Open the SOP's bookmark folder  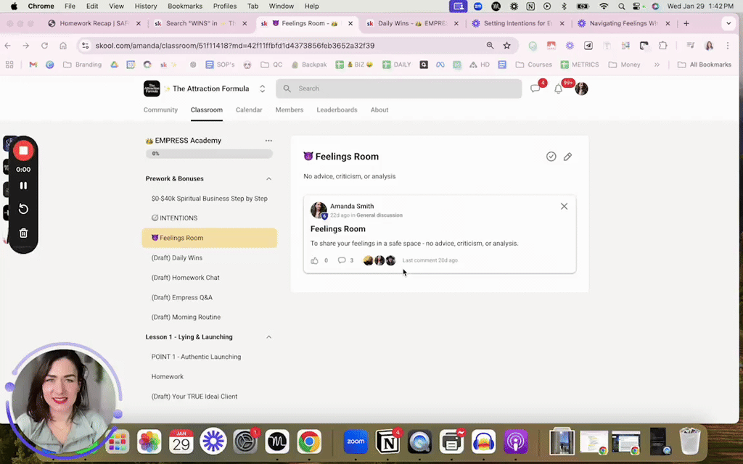(220, 65)
